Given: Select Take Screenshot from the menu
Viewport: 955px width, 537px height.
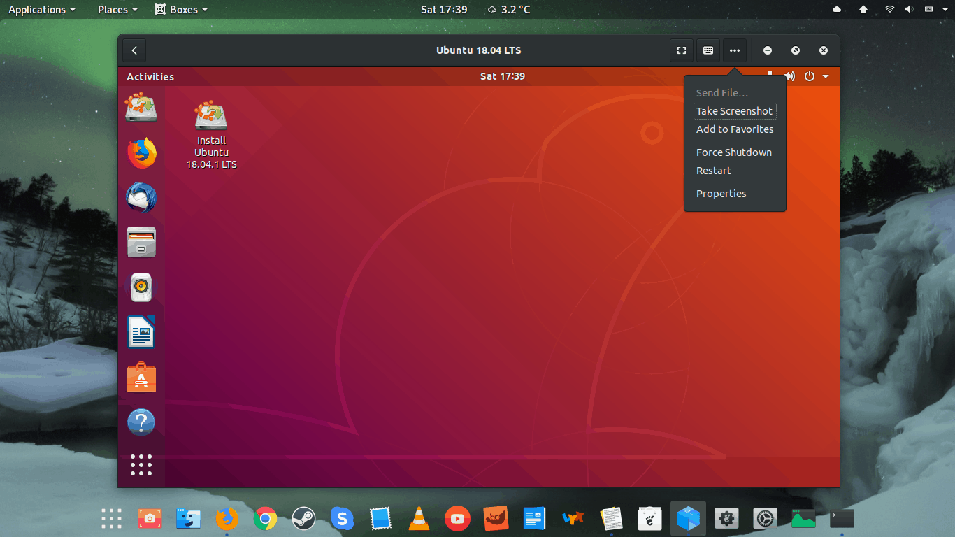Looking at the screenshot, I should 734,111.
